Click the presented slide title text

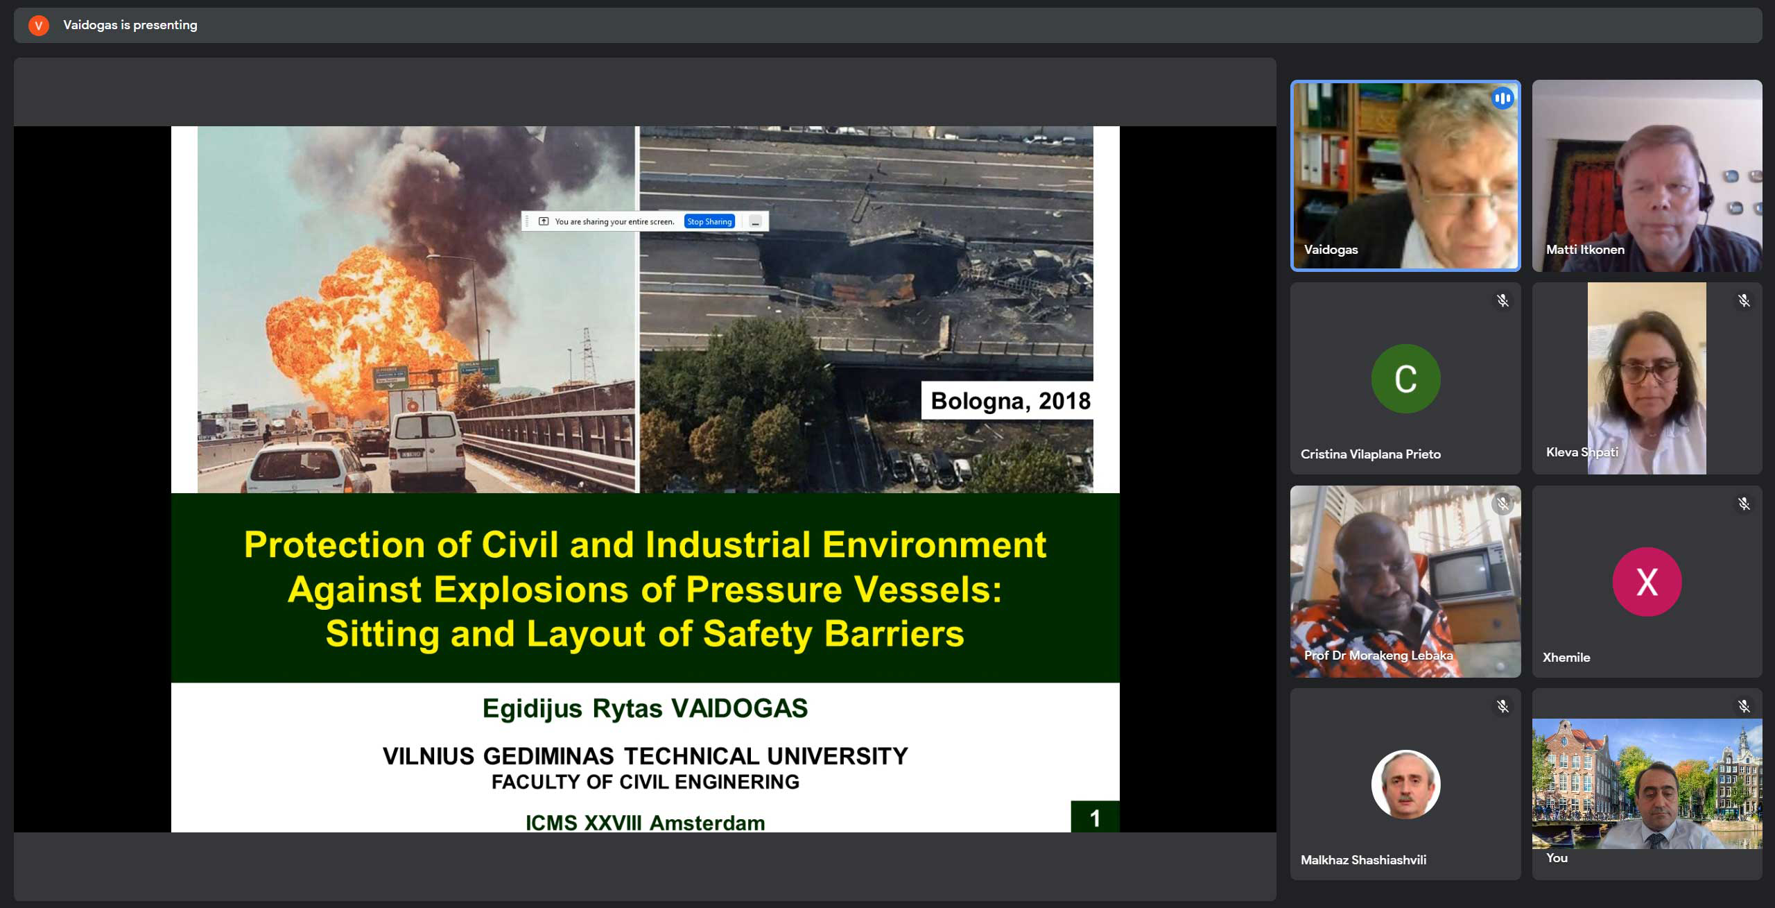pos(645,588)
